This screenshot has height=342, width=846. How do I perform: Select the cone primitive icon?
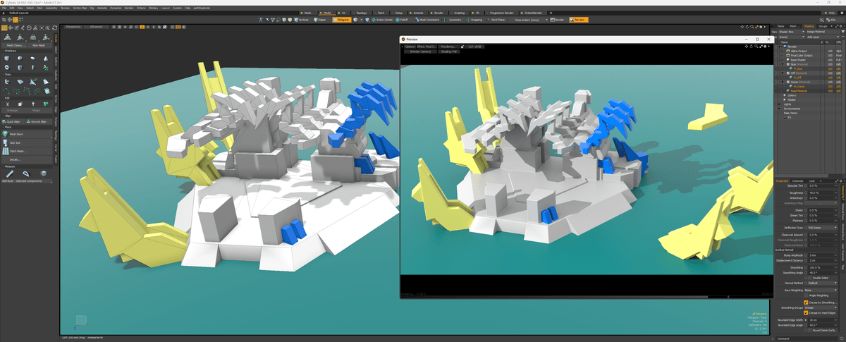pyautogui.click(x=45, y=58)
